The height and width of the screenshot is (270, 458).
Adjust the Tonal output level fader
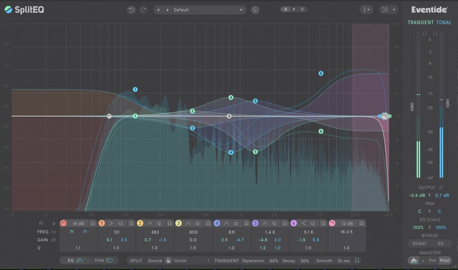pos(448,103)
